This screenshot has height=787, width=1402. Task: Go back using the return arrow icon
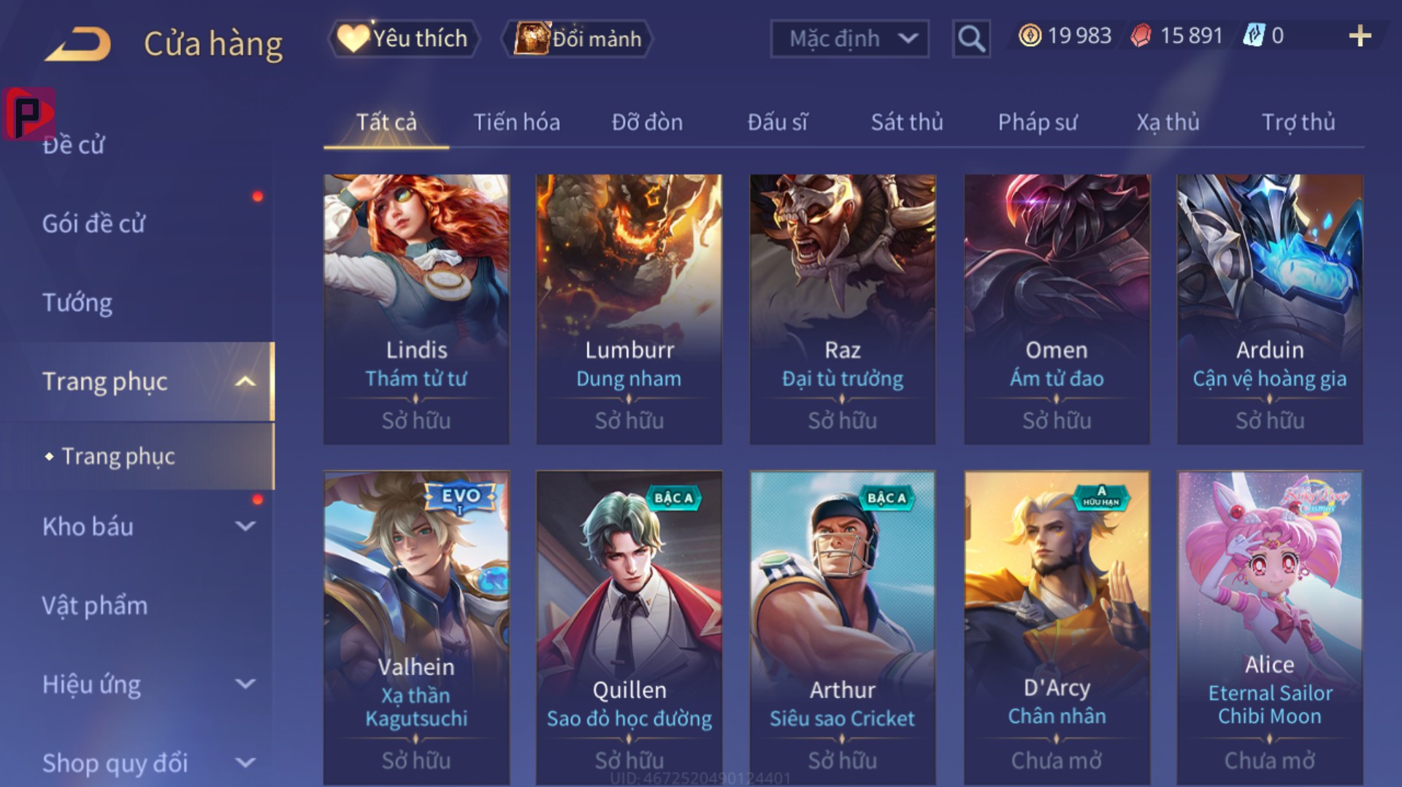[x=78, y=45]
